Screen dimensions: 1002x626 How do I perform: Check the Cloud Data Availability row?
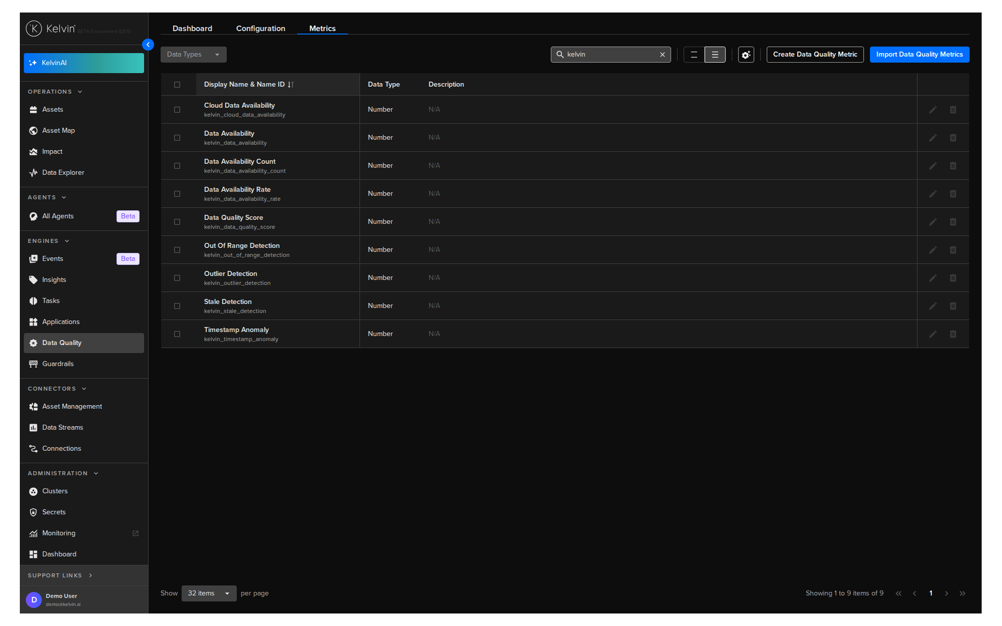point(177,110)
